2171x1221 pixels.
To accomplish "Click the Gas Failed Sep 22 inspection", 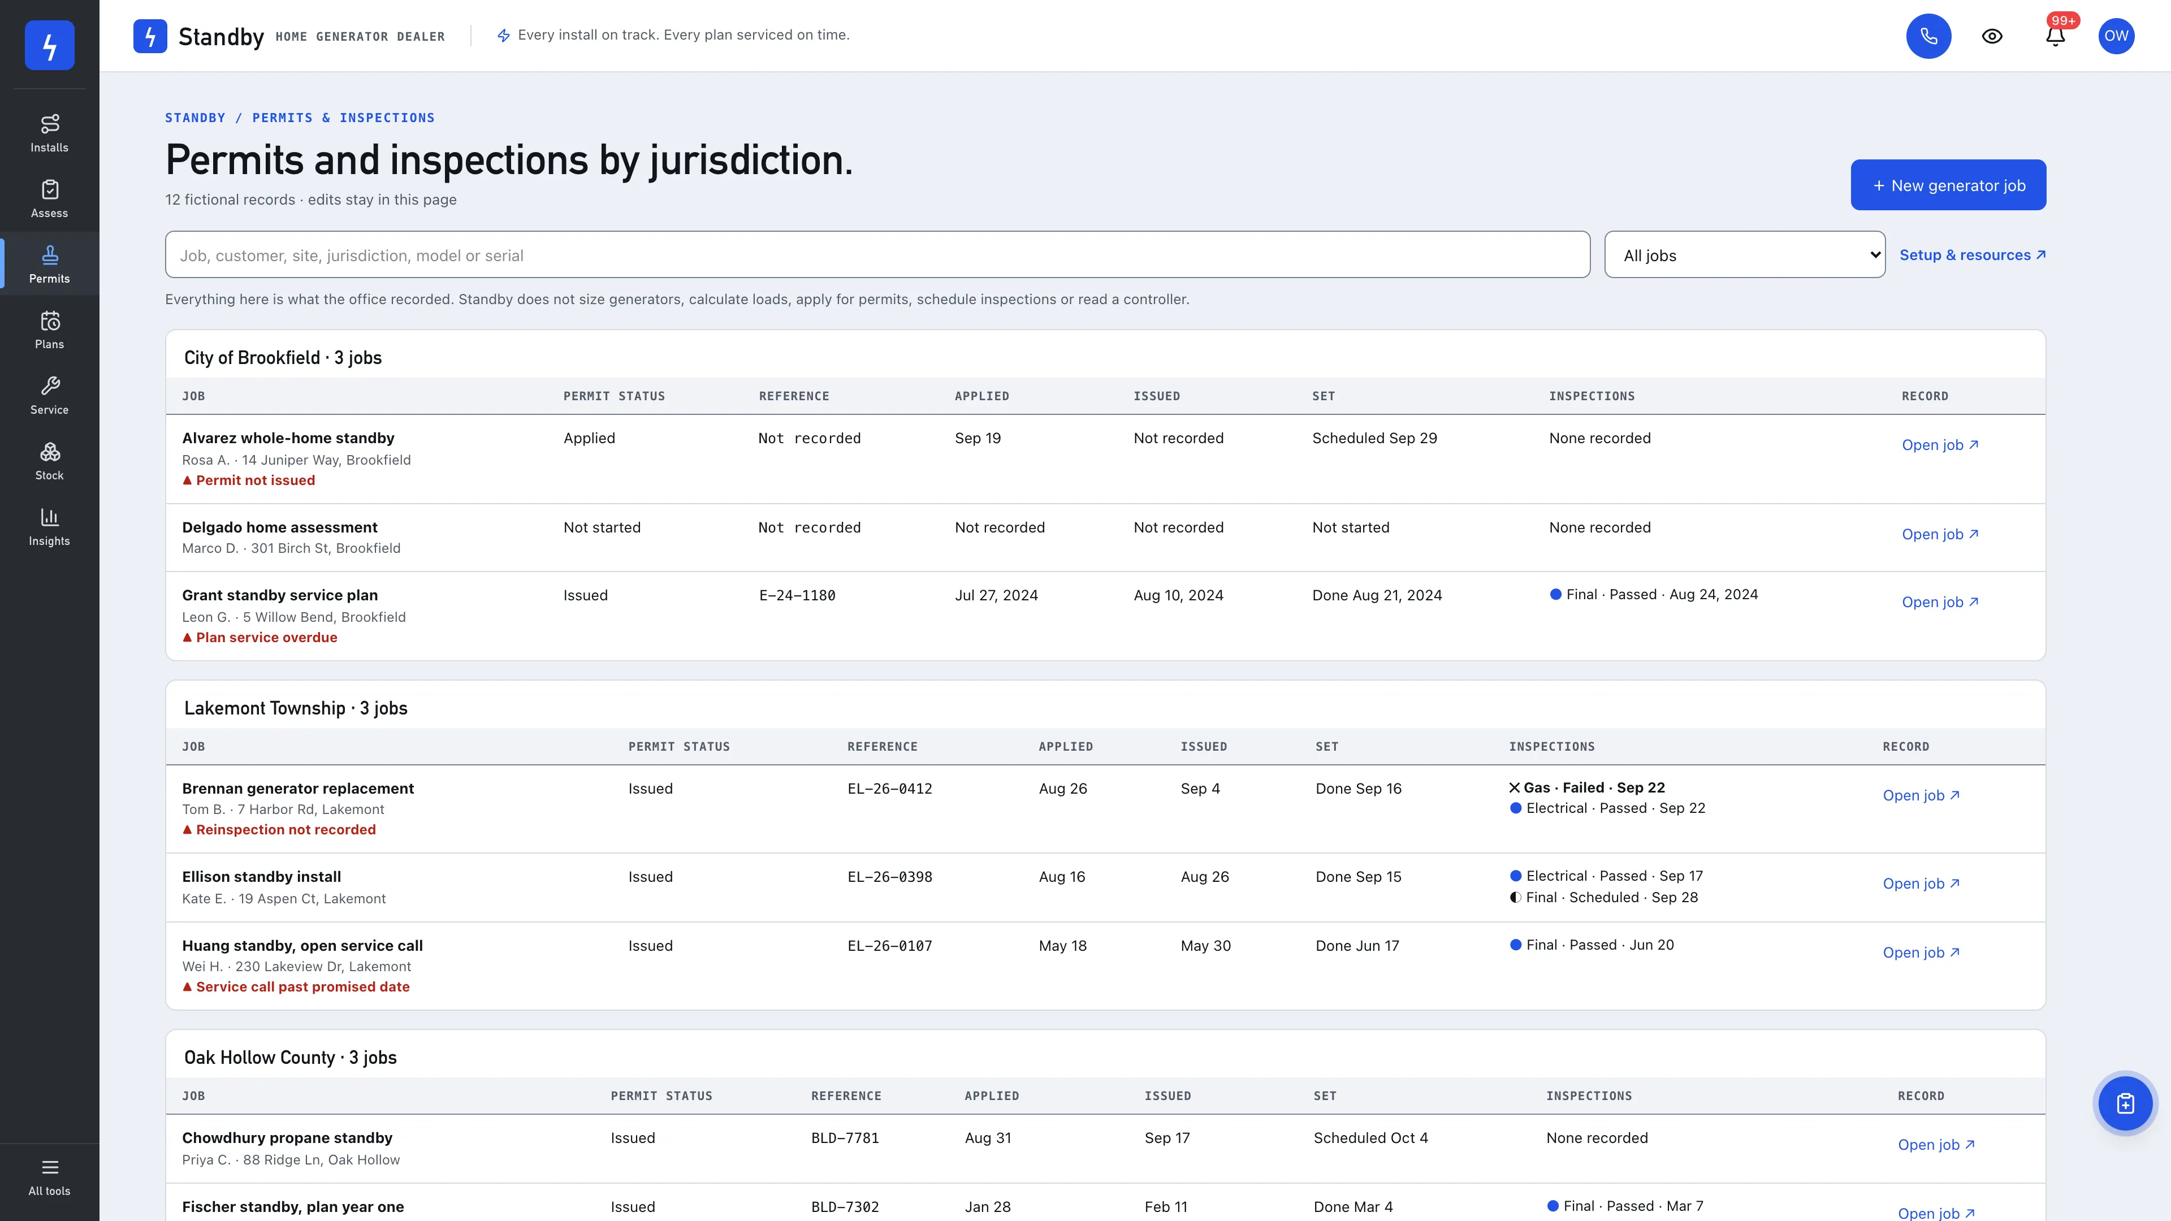I will [1586, 787].
